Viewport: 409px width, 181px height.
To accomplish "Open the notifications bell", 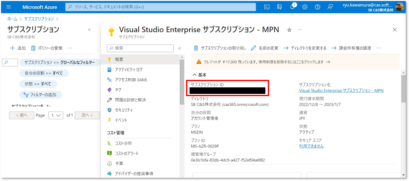I will pos(292,7).
